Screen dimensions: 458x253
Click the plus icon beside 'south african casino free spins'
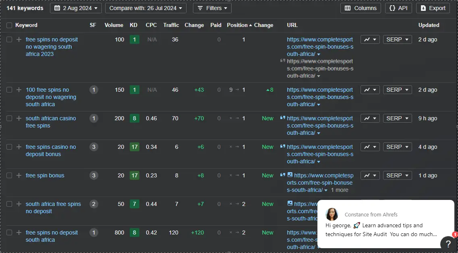(x=19, y=118)
